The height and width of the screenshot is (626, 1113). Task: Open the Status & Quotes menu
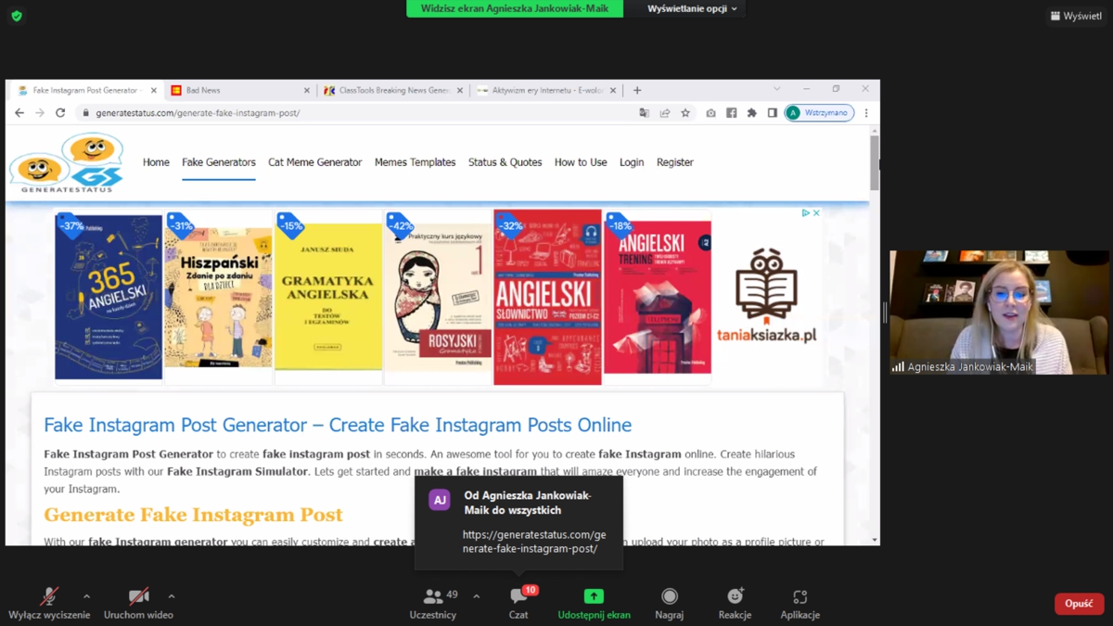(x=505, y=162)
